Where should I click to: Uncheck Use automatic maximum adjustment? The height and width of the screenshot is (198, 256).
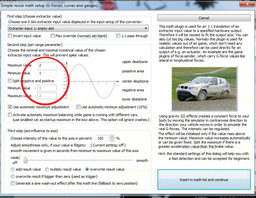(x=10, y=107)
